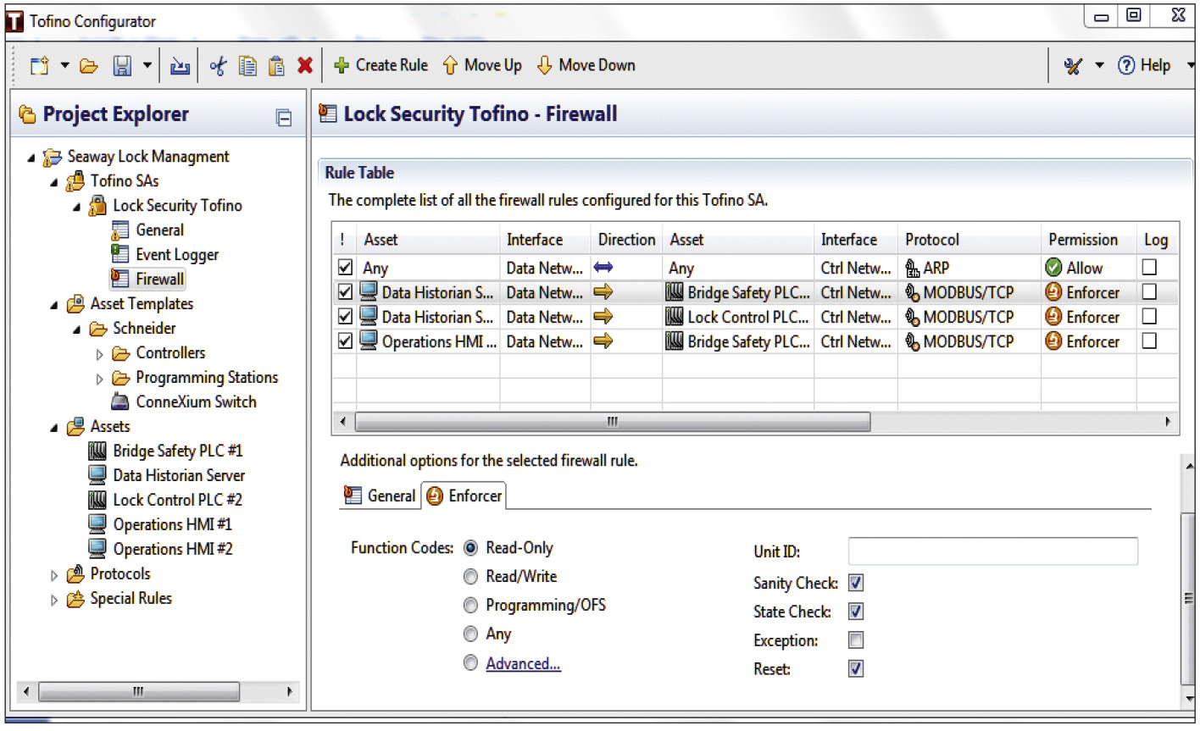
Task: Collapse the Assets node
Action: point(54,427)
